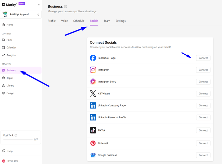
Task: Click the Business help question mark icon
Action: pos(66,7)
